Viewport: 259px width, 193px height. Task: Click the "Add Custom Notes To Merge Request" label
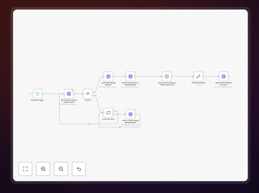[130, 84]
